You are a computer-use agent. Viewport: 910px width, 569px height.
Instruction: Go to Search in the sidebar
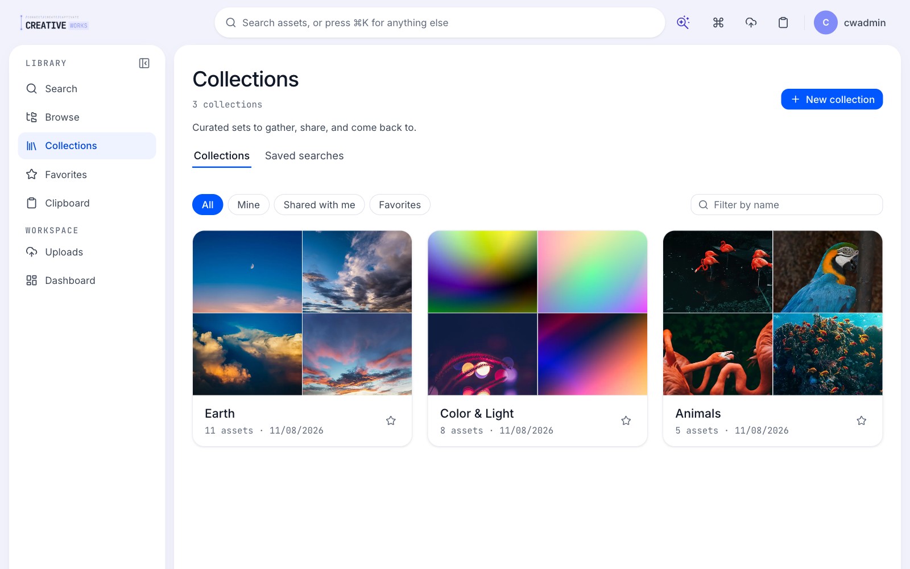(x=87, y=89)
